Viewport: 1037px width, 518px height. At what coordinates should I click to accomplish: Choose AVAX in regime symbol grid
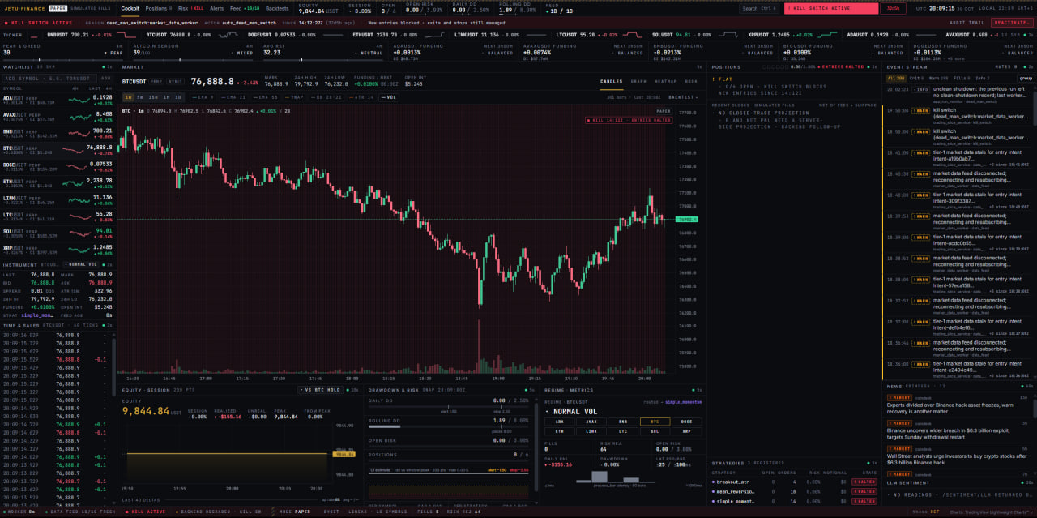point(591,422)
